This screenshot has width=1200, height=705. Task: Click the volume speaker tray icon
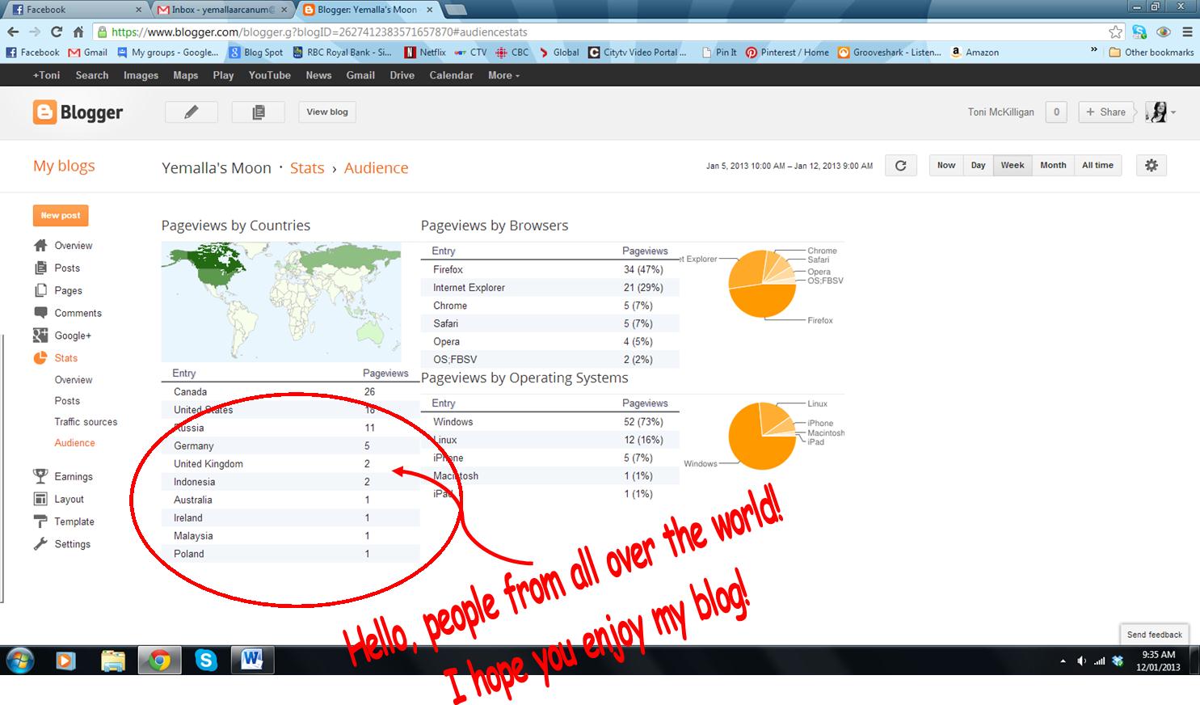tap(1081, 661)
